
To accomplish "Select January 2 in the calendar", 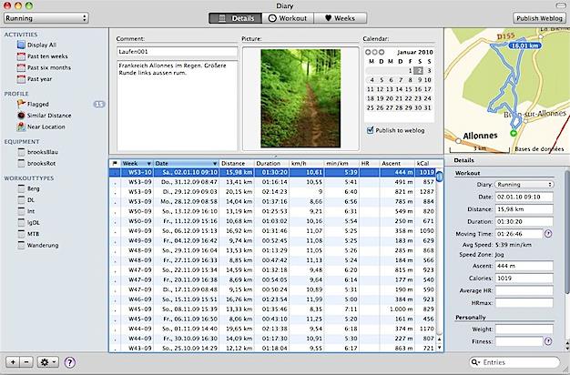I will [x=419, y=70].
